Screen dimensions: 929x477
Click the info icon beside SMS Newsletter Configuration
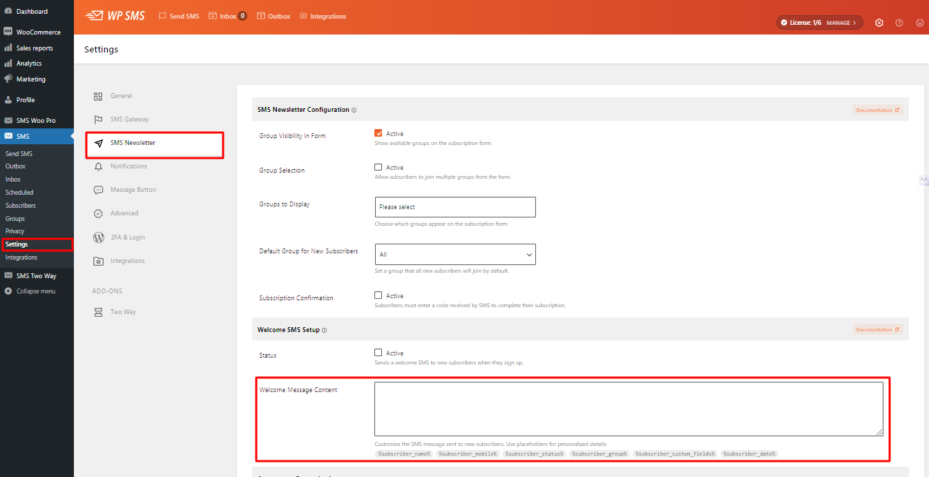pos(354,110)
